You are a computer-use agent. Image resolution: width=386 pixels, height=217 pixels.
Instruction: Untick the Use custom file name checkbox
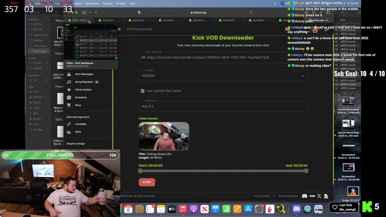click(143, 91)
